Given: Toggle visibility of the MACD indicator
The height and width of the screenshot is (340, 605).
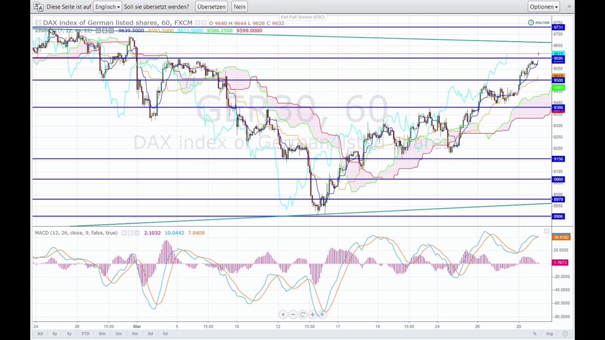Looking at the screenshot, I should coord(124,233).
